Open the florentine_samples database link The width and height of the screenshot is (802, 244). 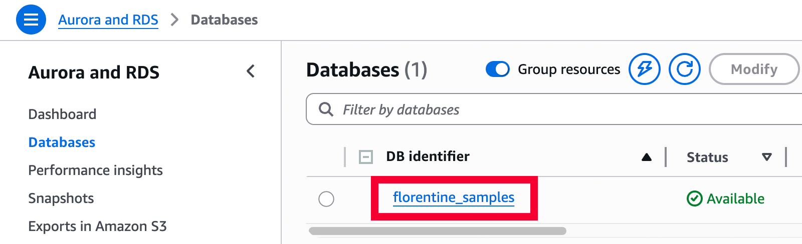(454, 197)
